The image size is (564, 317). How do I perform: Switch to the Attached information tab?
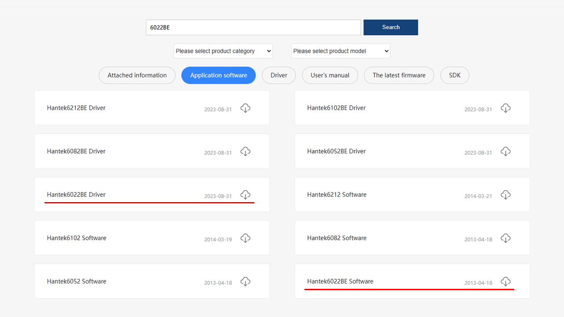pyautogui.click(x=137, y=75)
